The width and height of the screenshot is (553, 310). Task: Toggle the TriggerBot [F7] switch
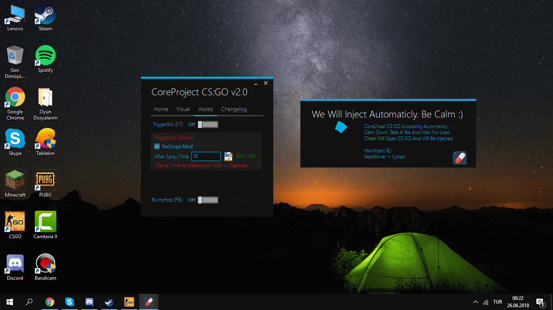pyautogui.click(x=208, y=125)
